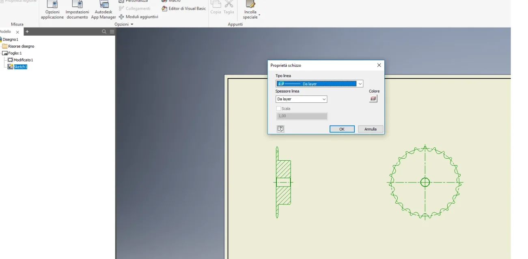Open Editor di Visual Basic
Viewport: 528px width, 259px height.
(x=183, y=8)
